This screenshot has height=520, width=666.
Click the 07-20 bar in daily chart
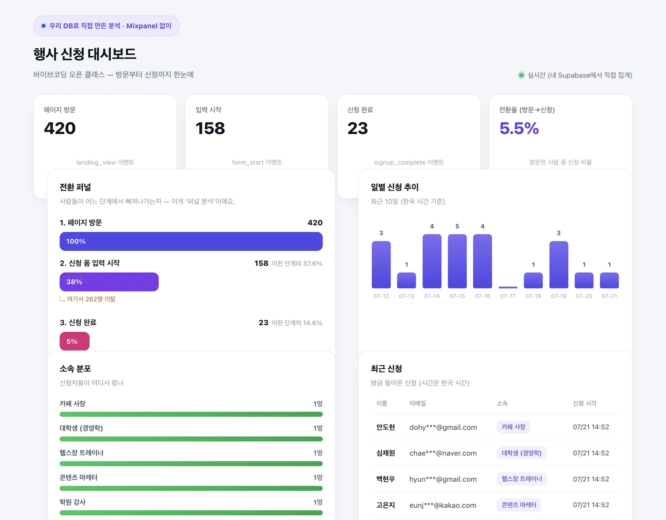tap(584, 280)
